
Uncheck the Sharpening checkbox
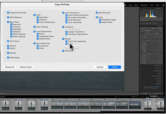tap(8, 58)
